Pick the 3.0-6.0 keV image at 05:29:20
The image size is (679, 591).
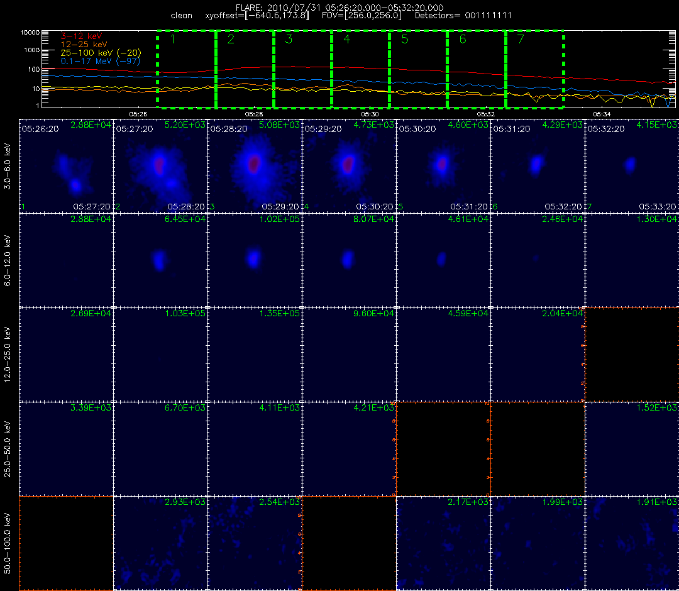coord(350,166)
